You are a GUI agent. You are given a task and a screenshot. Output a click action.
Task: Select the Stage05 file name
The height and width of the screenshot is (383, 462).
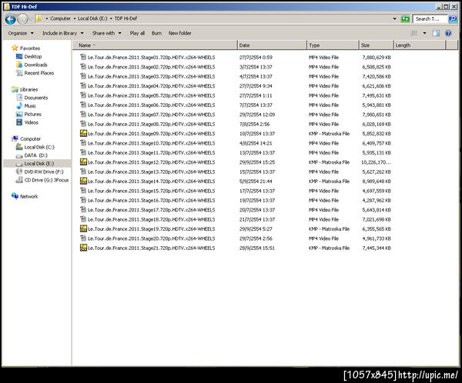coord(151,95)
